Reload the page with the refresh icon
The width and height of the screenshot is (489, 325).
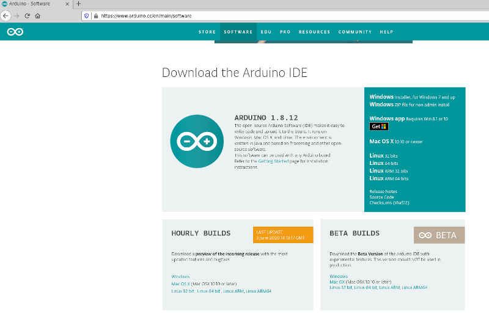27,16
